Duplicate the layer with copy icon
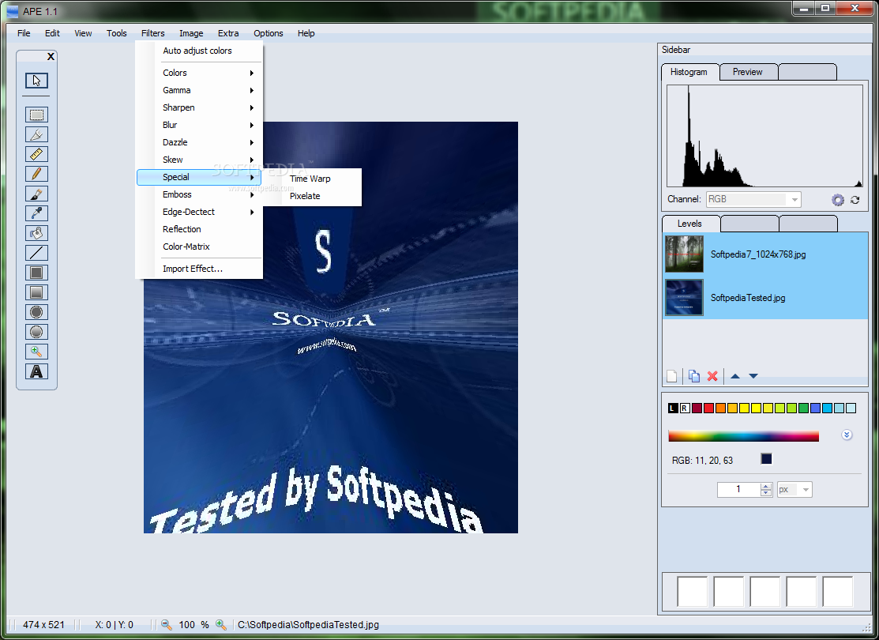Screen dimensions: 879x640 694,376
